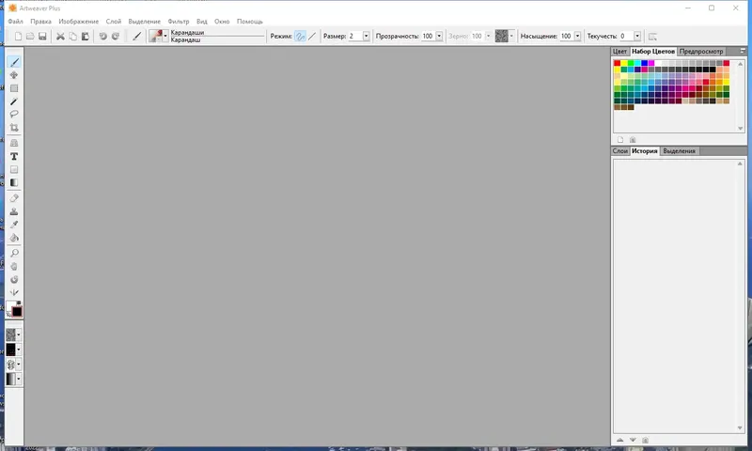Open the Фильтр menu
The width and height of the screenshot is (752, 451).
click(x=179, y=22)
